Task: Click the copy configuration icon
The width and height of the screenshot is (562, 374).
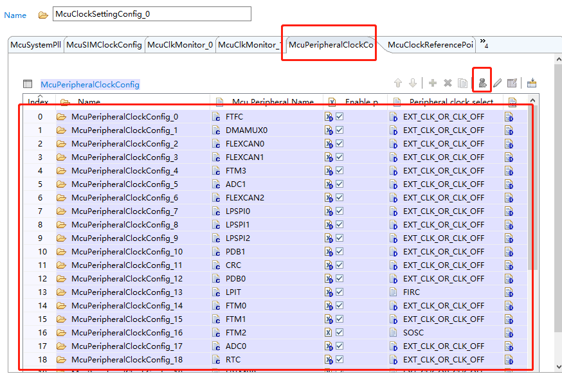Action: [x=464, y=82]
